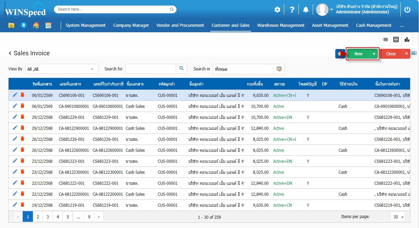Go to home via house icon
419x228 pixels.
tap(36, 25)
